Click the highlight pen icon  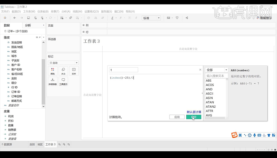coord(112,18)
